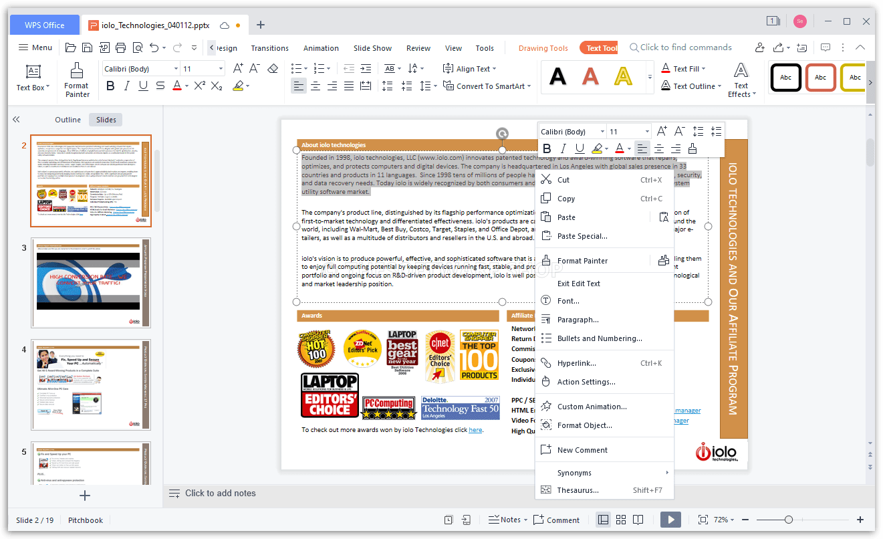
Task: Open the Align Text dropdown
Action: point(471,69)
